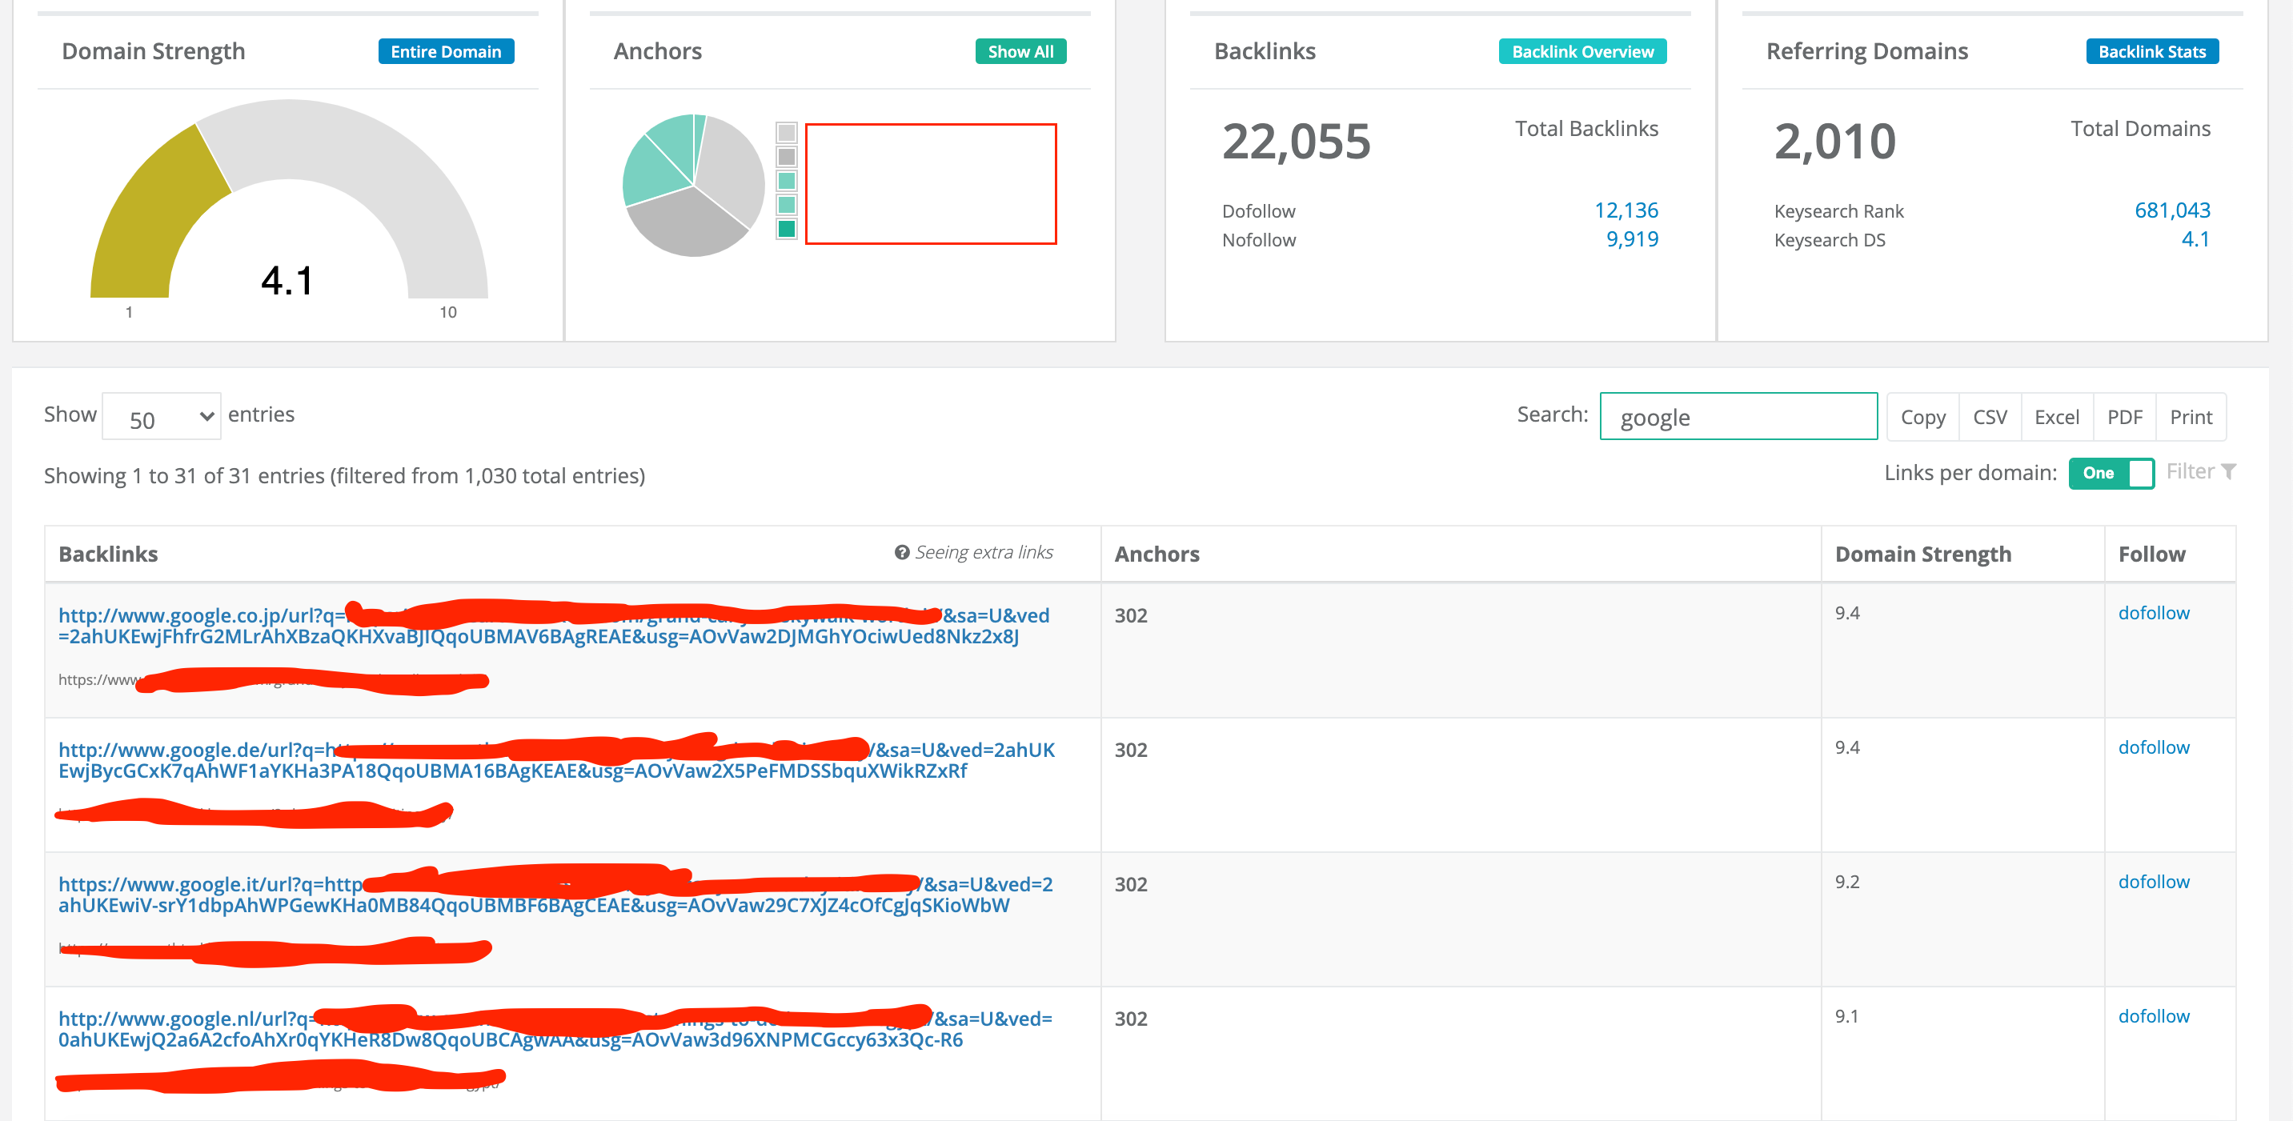This screenshot has height=1121, width=2293.
Task: Click the Search field containing google
Action: point(1738,416)
